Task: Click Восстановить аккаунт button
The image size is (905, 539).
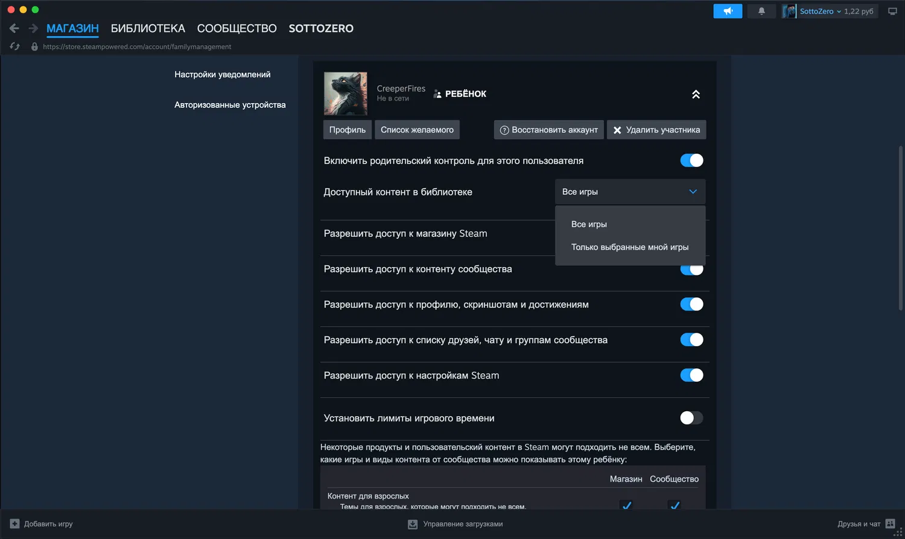Action: click(x=549, y=130)
